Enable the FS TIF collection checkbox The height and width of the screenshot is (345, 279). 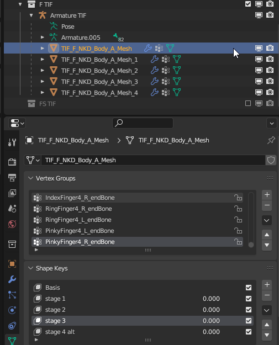[x=248, y=103]
